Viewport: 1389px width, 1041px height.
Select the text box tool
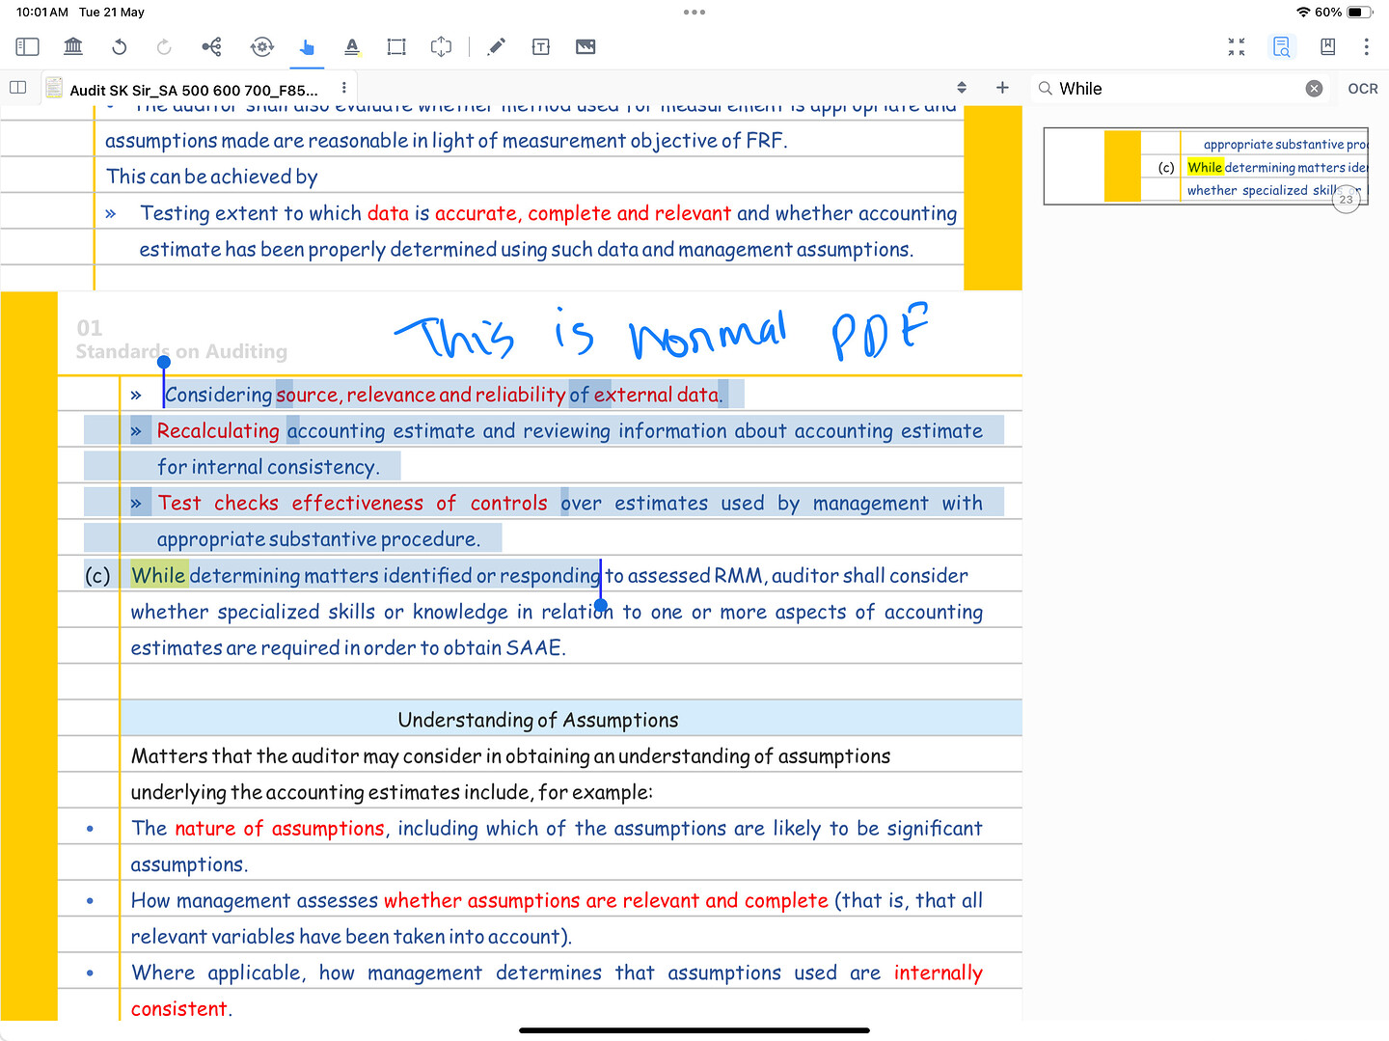pos(541,46)
